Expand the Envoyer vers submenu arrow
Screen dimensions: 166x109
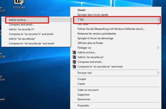(158, 73)
